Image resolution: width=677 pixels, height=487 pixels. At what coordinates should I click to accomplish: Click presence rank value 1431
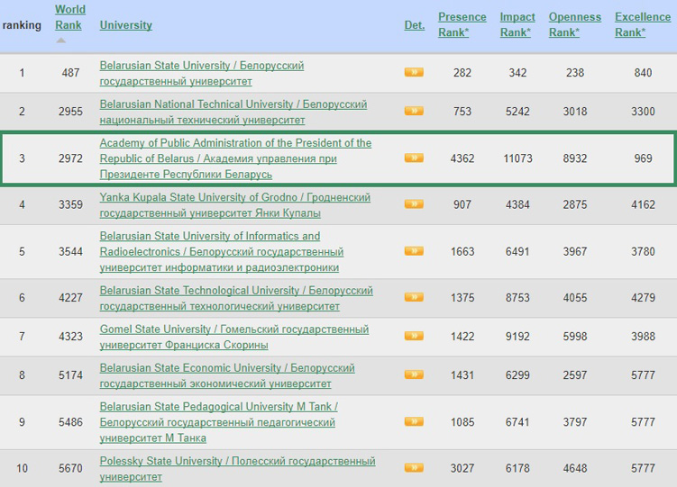click(x=462, y=375)
